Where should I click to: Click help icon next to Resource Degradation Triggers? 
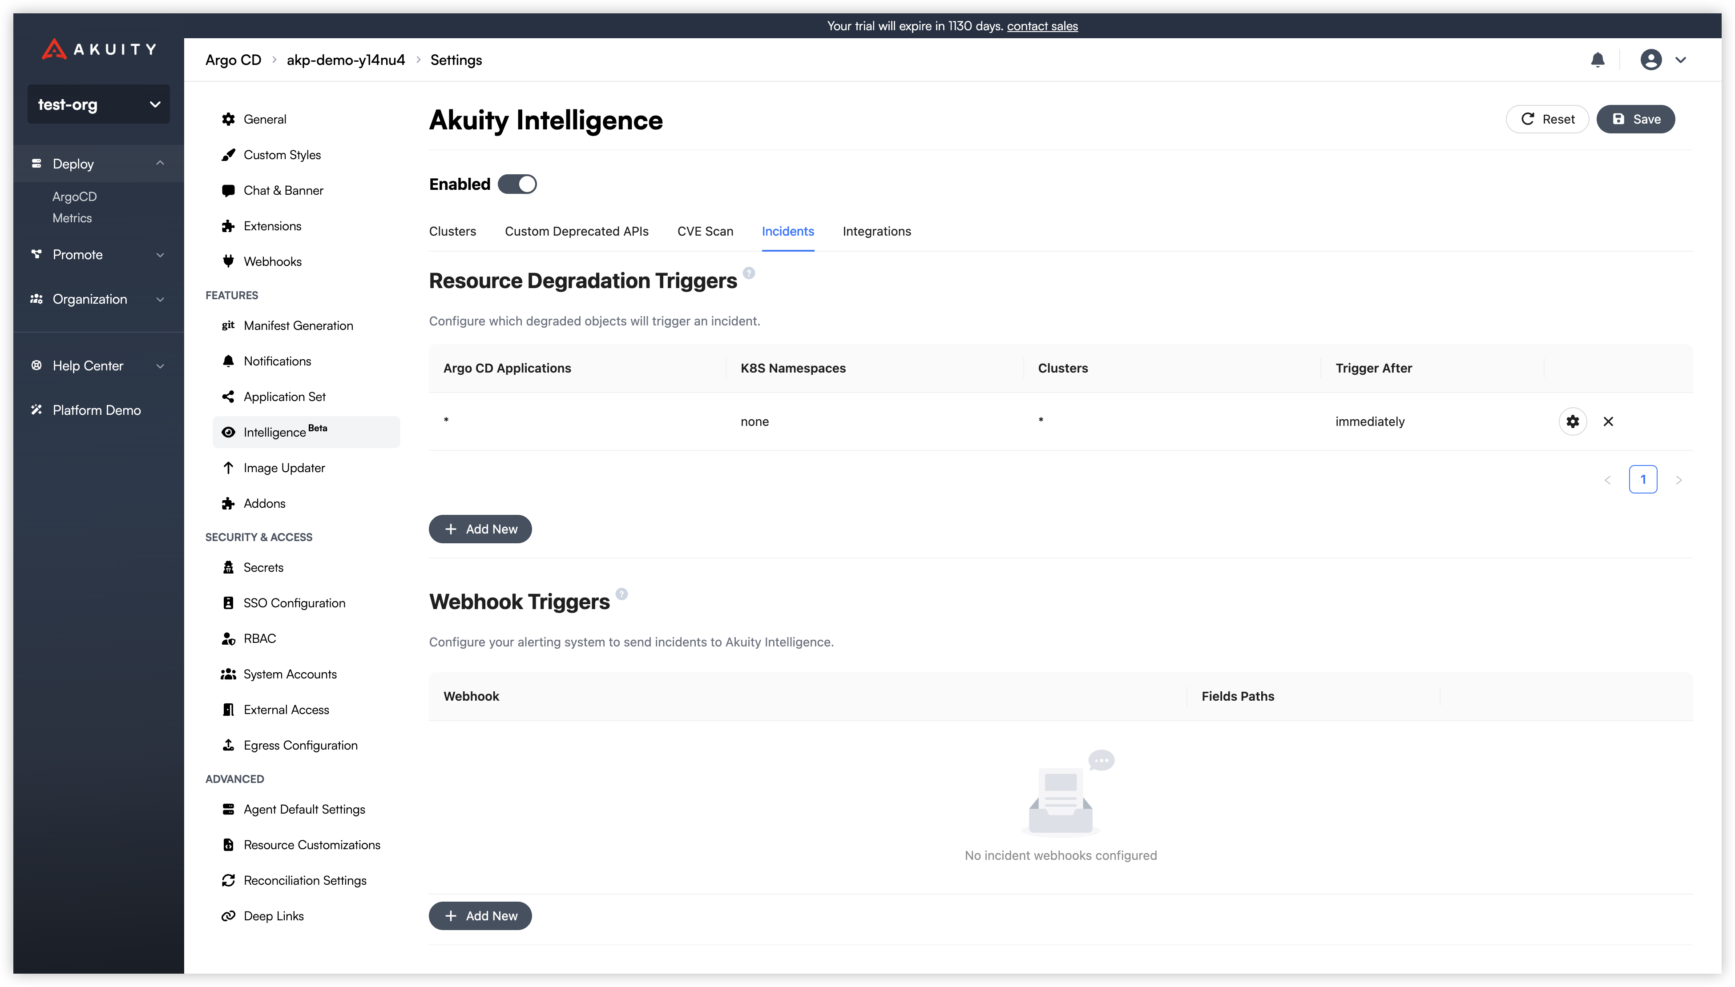(x=749, y=273)
